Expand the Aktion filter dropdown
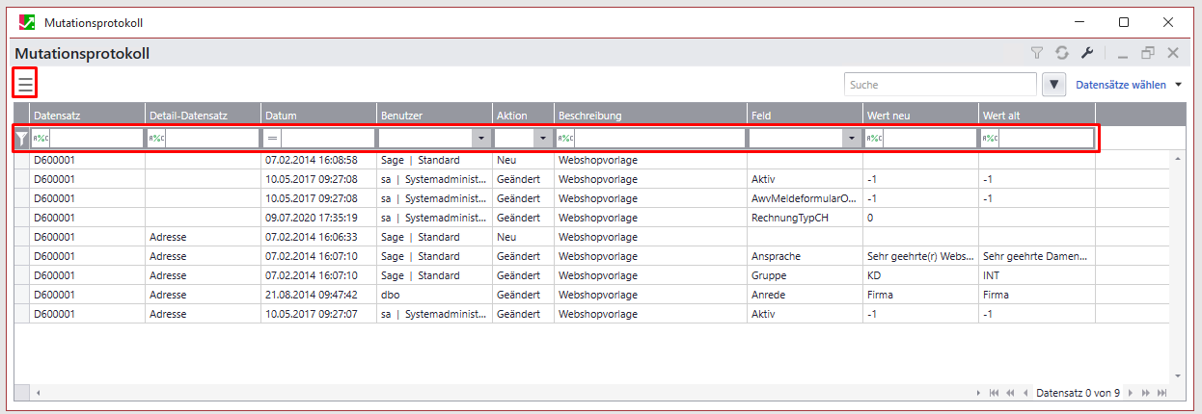This screenshot has width=1202, height=414. (x=542, y=140)
